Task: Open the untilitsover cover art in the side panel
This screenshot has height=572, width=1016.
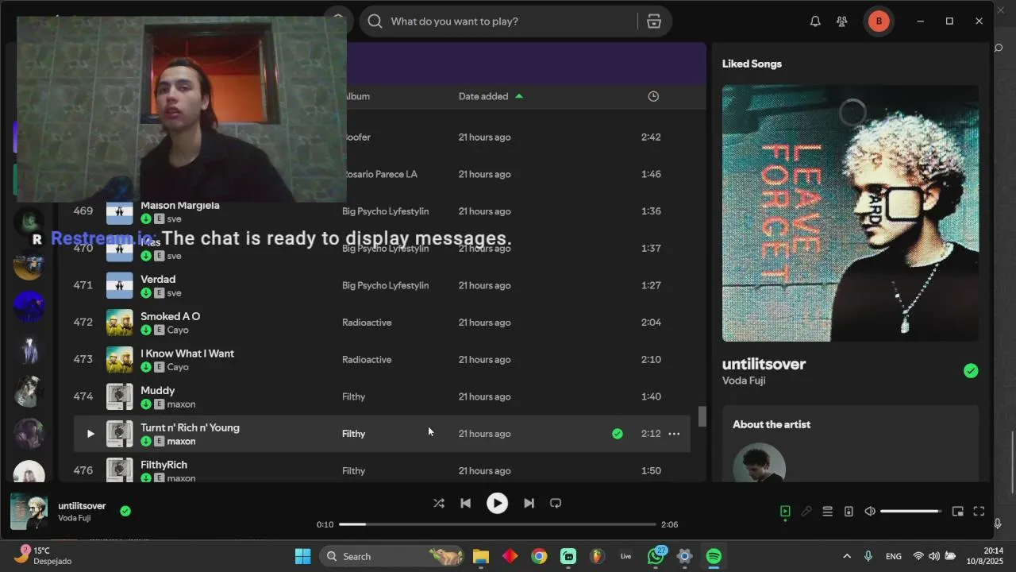Action: click(x=850, y=213)
